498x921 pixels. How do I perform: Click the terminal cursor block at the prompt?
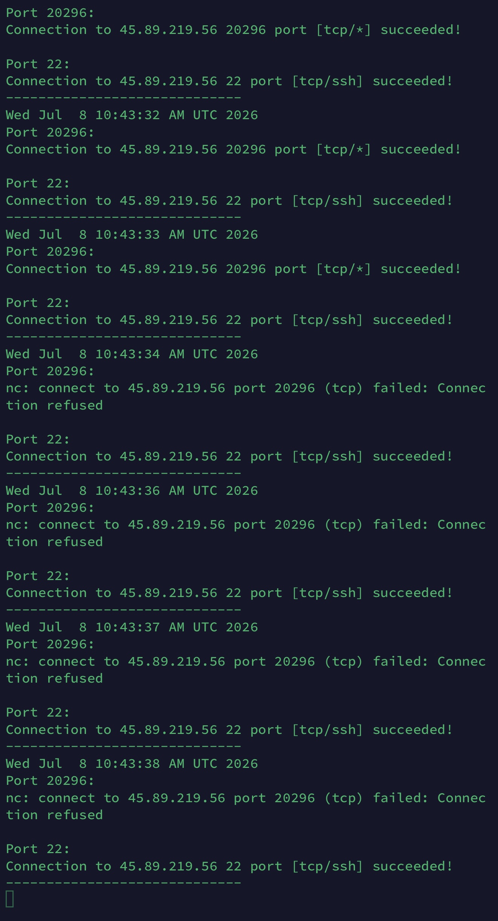(x=10, y=899)
